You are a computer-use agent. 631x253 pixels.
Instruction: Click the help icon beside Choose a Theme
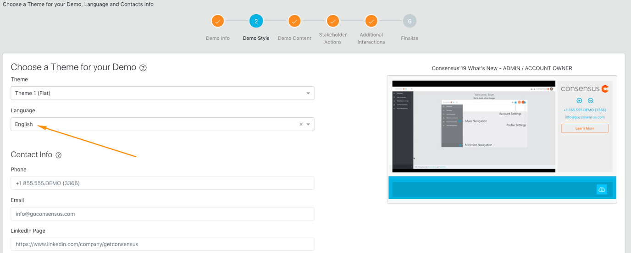tap(143, 68)
